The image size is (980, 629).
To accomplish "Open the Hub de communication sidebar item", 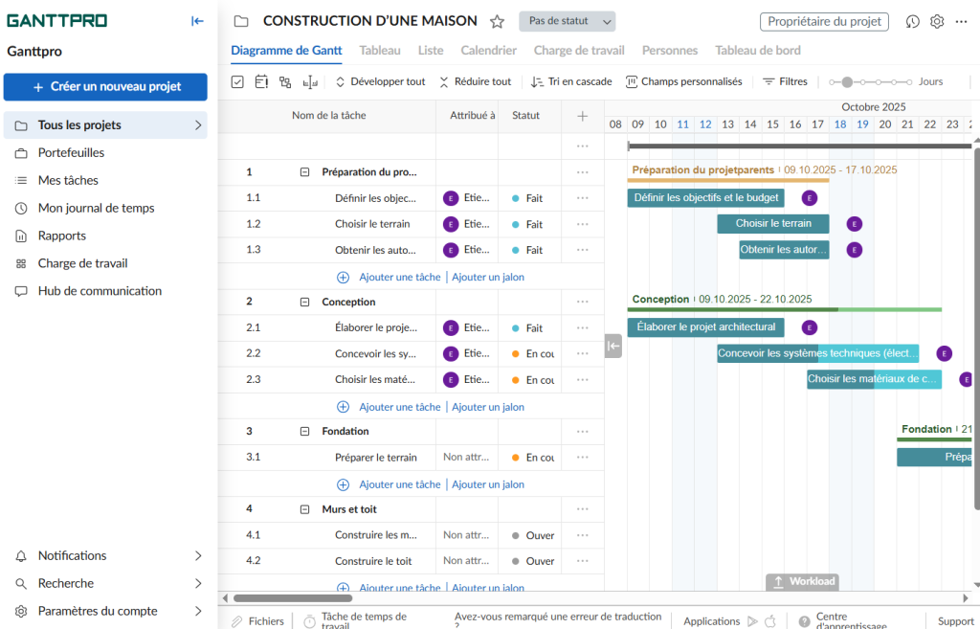I will click(x=101, y=290).
